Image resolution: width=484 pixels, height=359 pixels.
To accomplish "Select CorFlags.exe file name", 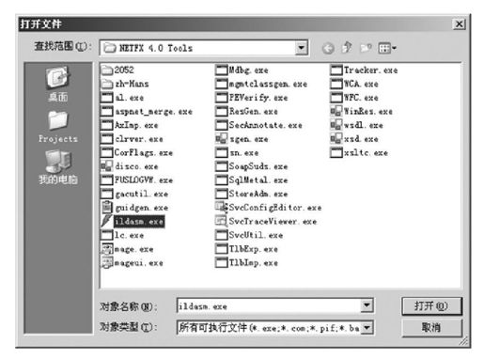I will pos(144,153).
